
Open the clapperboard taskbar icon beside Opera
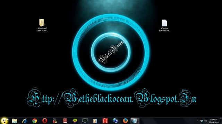pyautogui.click(x=55, y=121)
